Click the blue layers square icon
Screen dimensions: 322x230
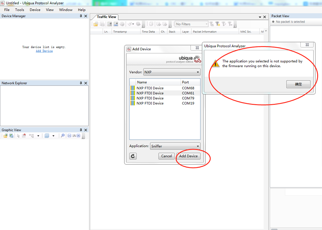[x=47, y=136]
